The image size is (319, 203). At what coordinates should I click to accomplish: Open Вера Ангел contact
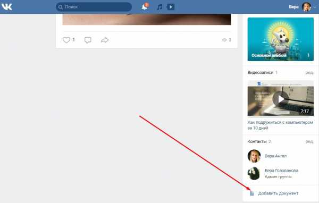(x=275, y=156)
